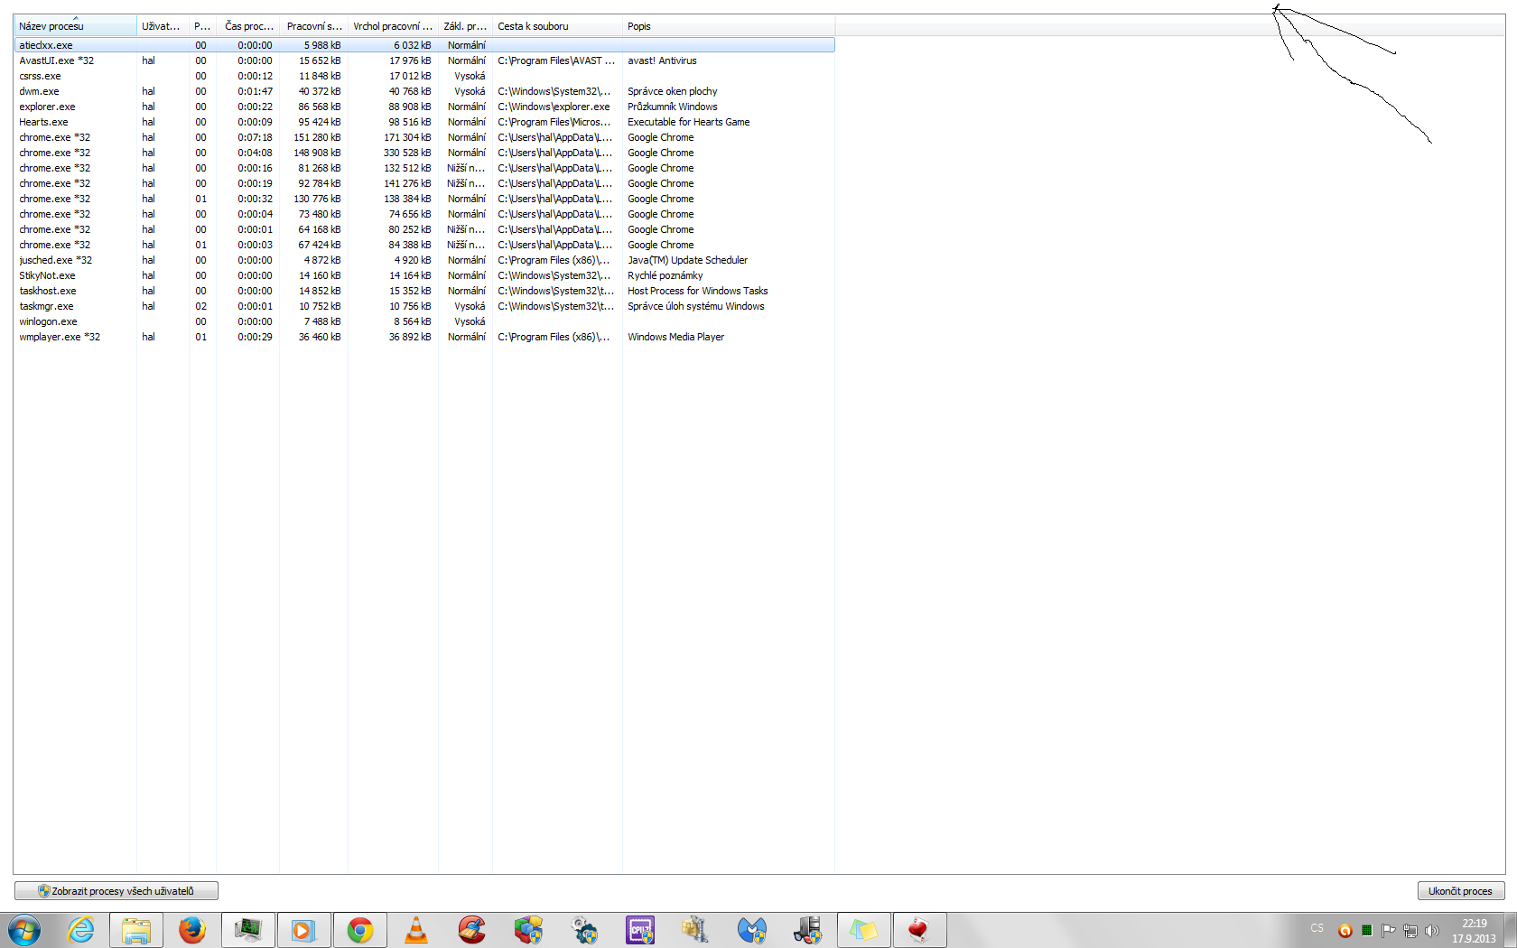The width and height of the screenshot is (1517, 948).
Task: Select chrome.exe row using 73 480 kB
Action: (423, 214)
